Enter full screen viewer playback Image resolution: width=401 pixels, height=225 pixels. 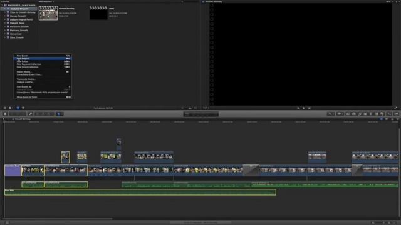coord(395,108)
